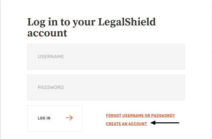
Task: Focus the Password input field
Action: [x=106, y=87]
